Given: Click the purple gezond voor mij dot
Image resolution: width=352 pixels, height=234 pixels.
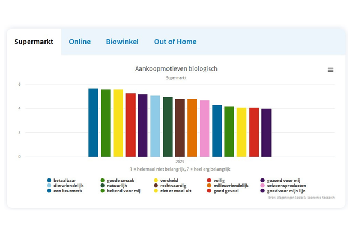Looking at the screenshot, I should click(263, 181).
